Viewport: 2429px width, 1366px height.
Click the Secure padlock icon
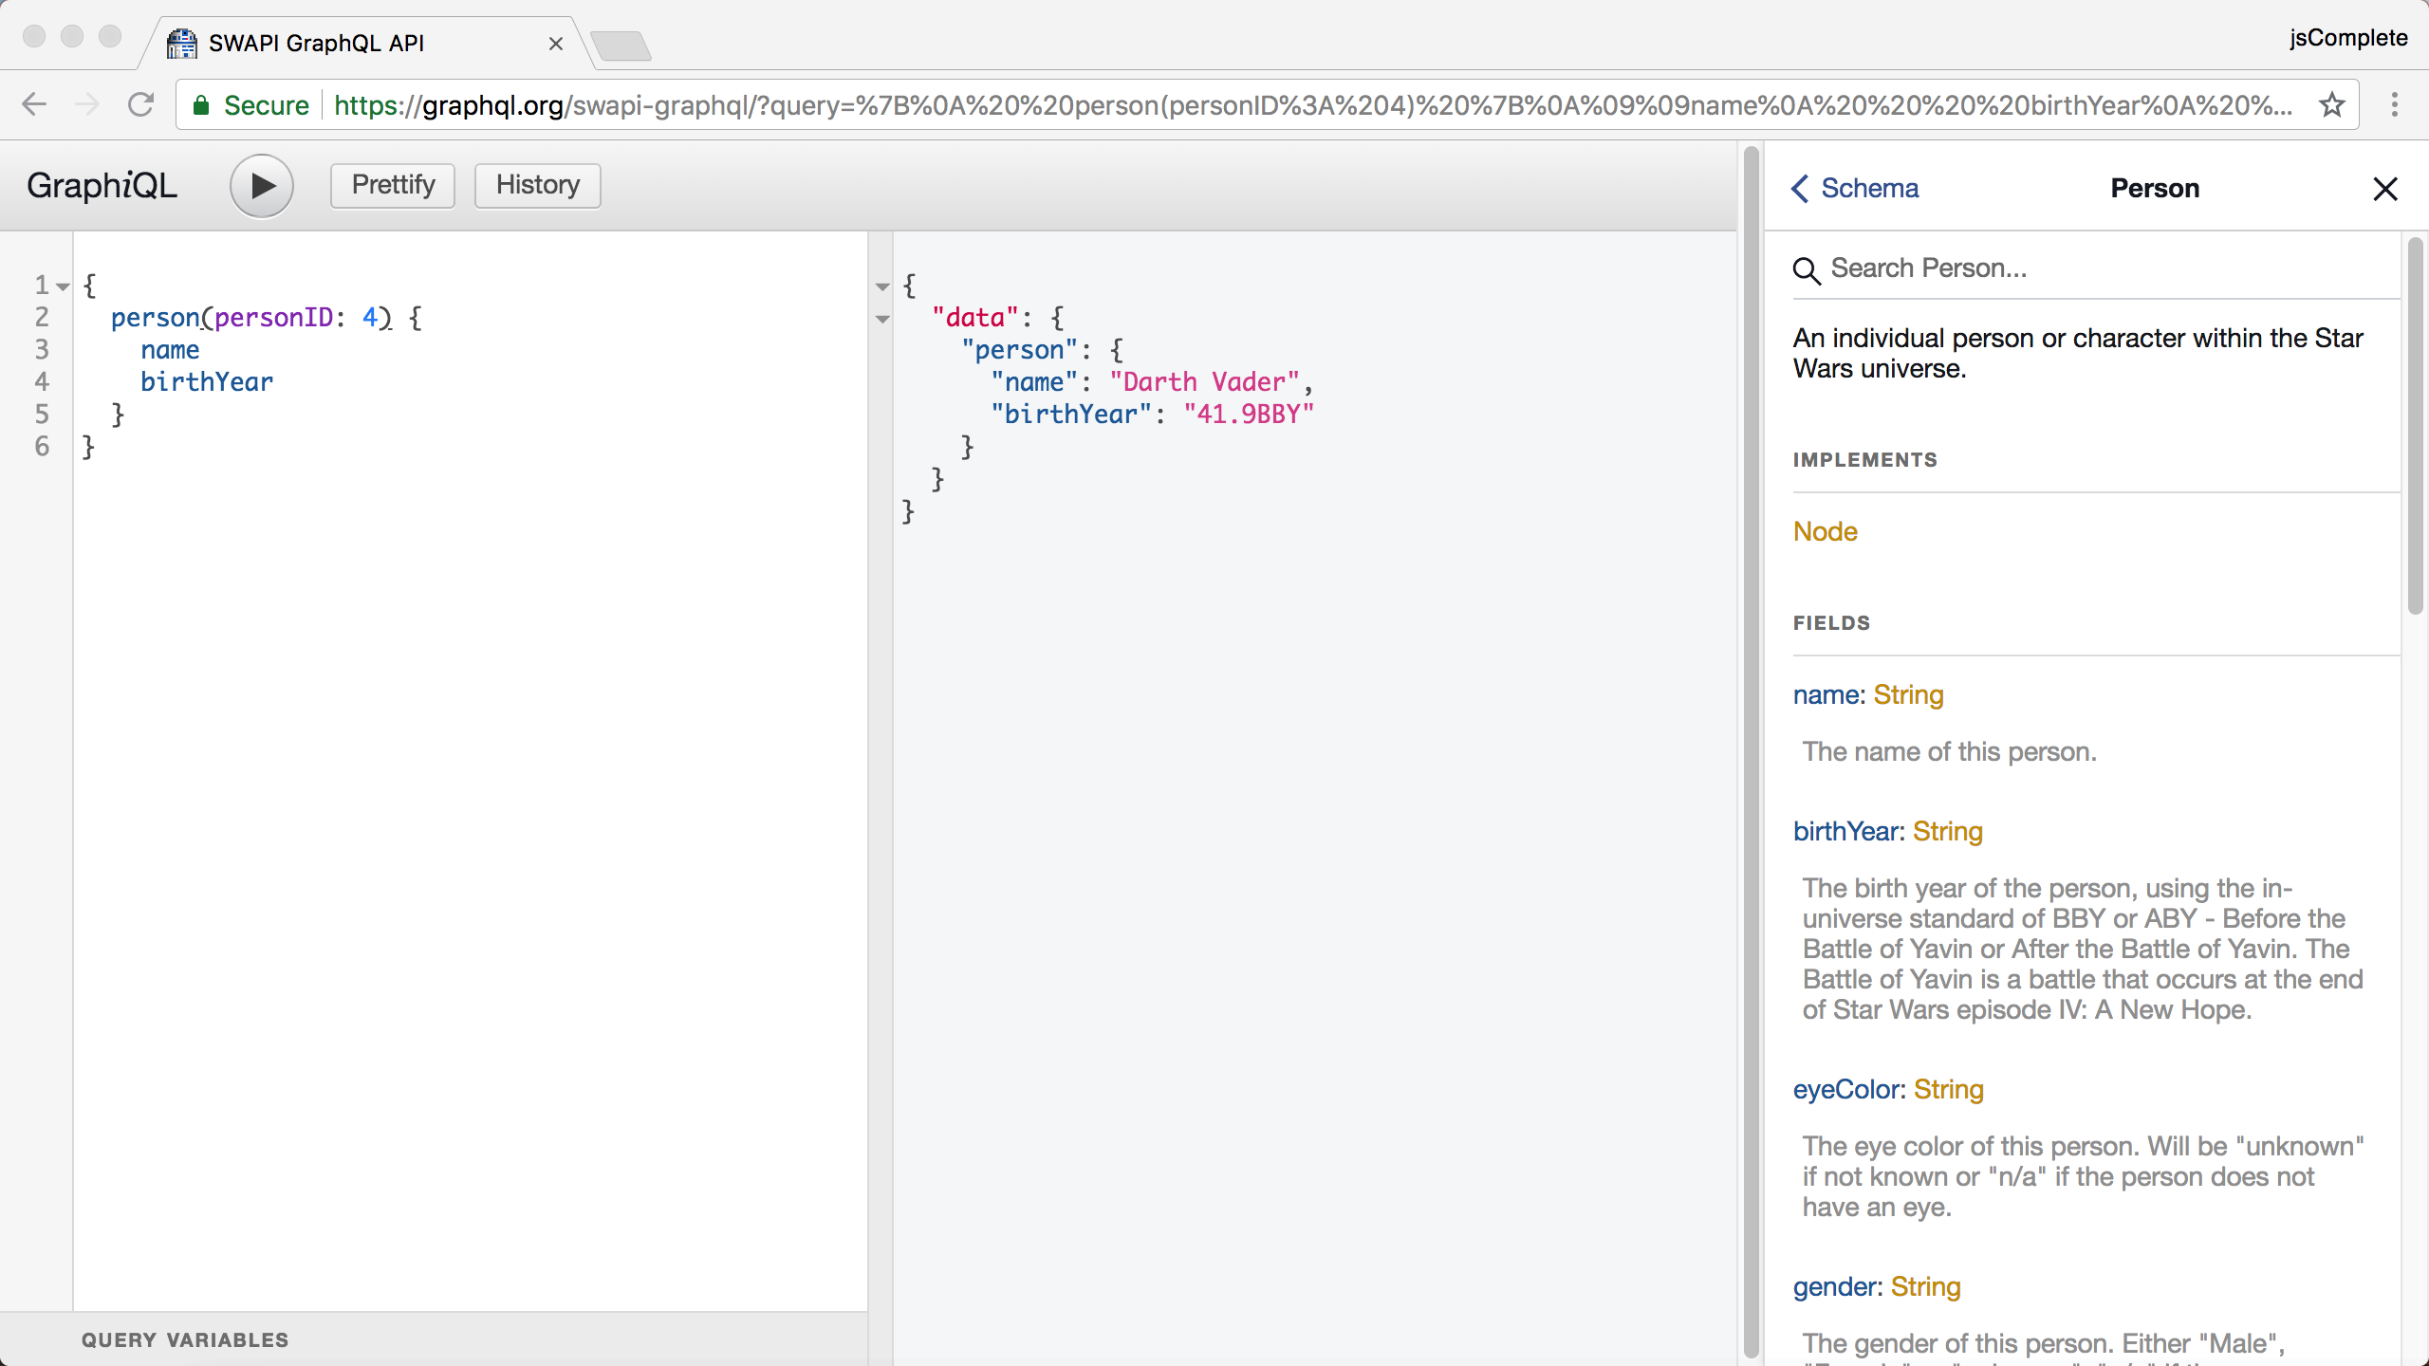[201, 105]
